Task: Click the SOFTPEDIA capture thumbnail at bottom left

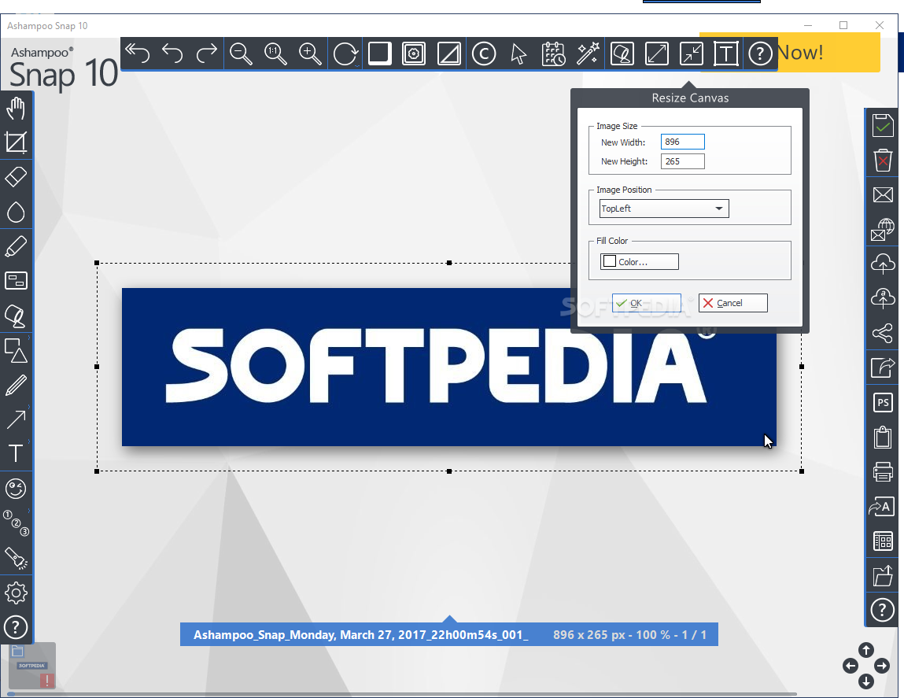Action: [x=32, y=666]
